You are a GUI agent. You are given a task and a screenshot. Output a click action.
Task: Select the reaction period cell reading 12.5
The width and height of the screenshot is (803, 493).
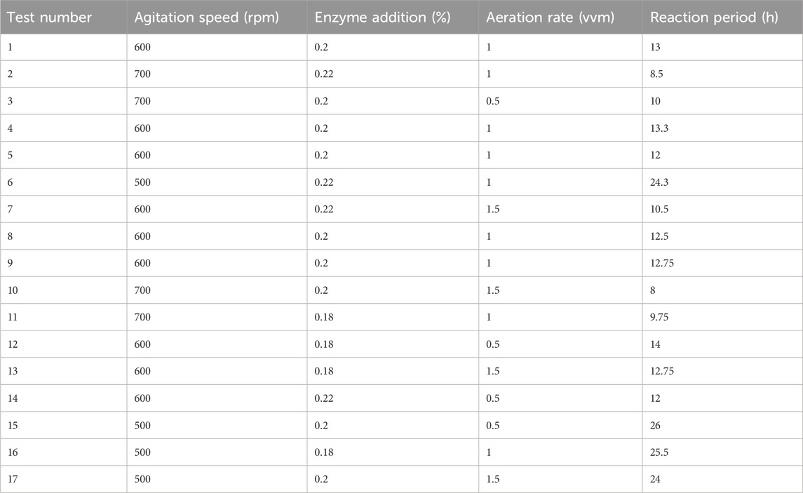(x=661, y=236)
